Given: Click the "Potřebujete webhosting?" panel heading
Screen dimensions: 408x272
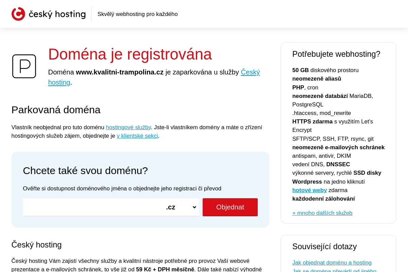Looking at the screenshot, I should 336,54.
